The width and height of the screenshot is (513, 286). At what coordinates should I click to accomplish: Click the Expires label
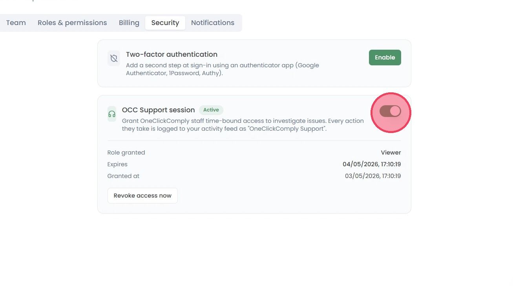[x=117, y=164]
